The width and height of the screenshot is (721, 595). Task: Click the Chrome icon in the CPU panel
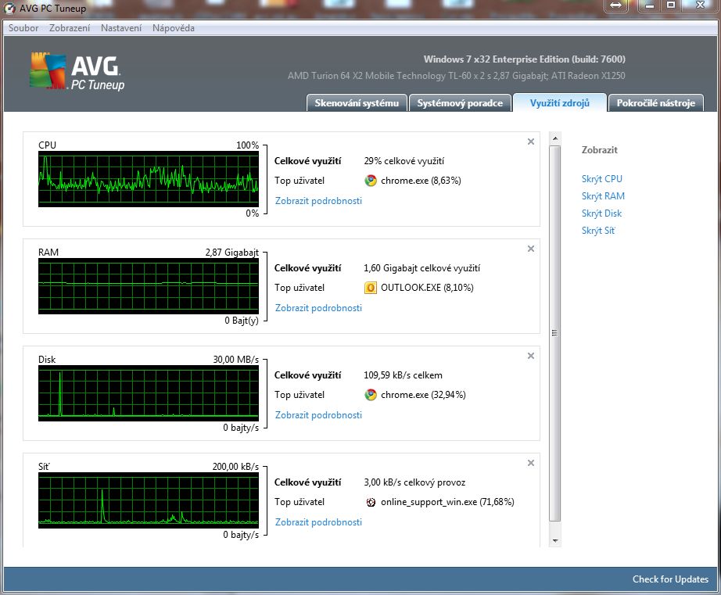coord(371,181)
